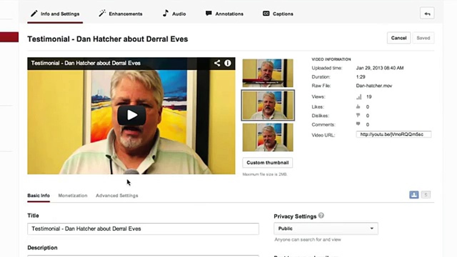Click the Cancel button
Viewport: 457px width, 257px height.
tap(399, 38)
